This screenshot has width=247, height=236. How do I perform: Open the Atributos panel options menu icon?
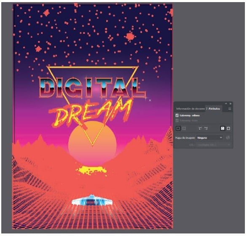[x=230, y=109]
